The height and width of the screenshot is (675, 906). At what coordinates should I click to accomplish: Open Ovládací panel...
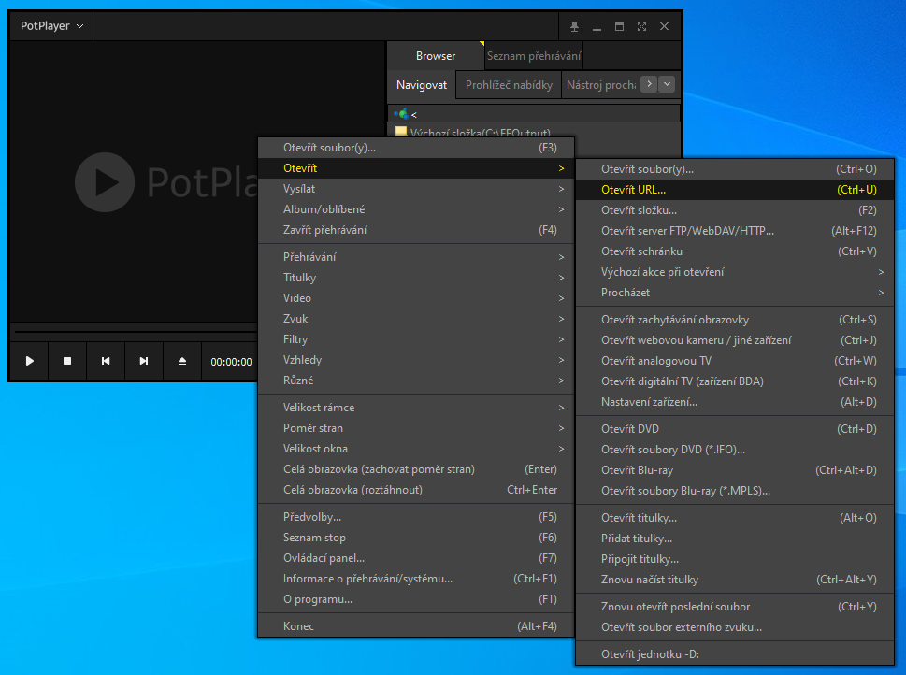(x=416, y=558)
